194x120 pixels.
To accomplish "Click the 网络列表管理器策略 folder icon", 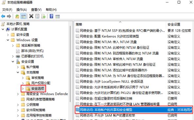I will [x=23, y=99].
